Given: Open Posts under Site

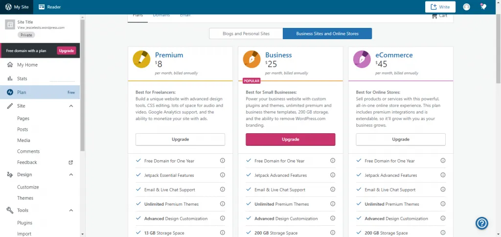Looking at the screenshot, I should point(23,130).
